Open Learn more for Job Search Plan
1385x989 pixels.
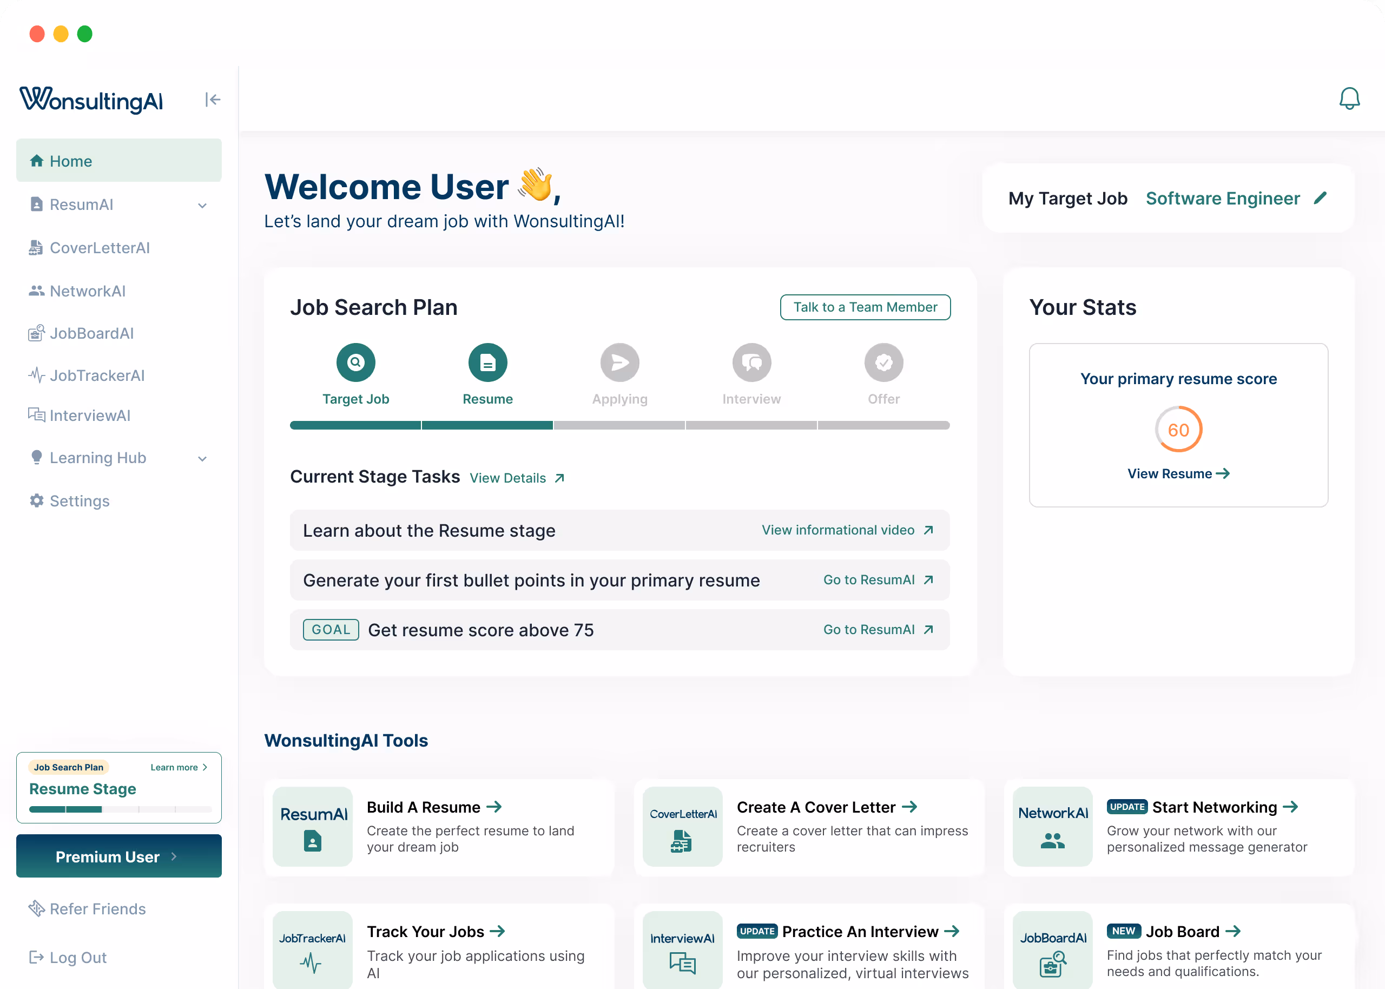(179, 767)
